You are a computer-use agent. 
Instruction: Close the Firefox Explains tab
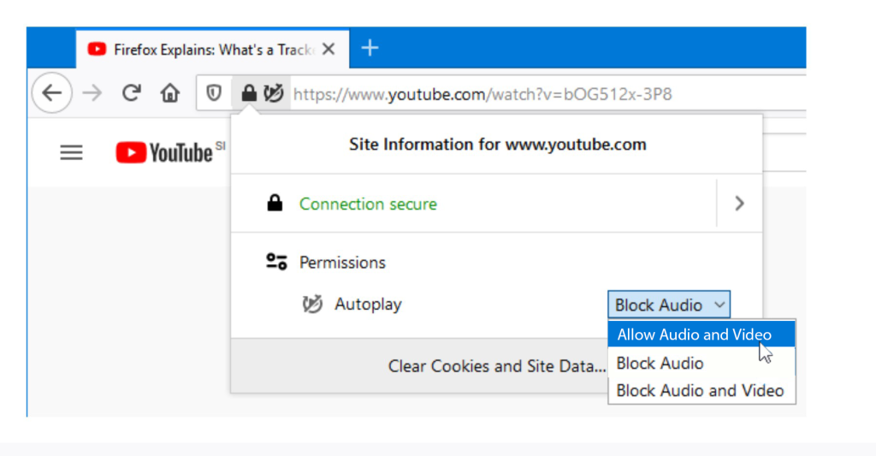pos(328,49)
